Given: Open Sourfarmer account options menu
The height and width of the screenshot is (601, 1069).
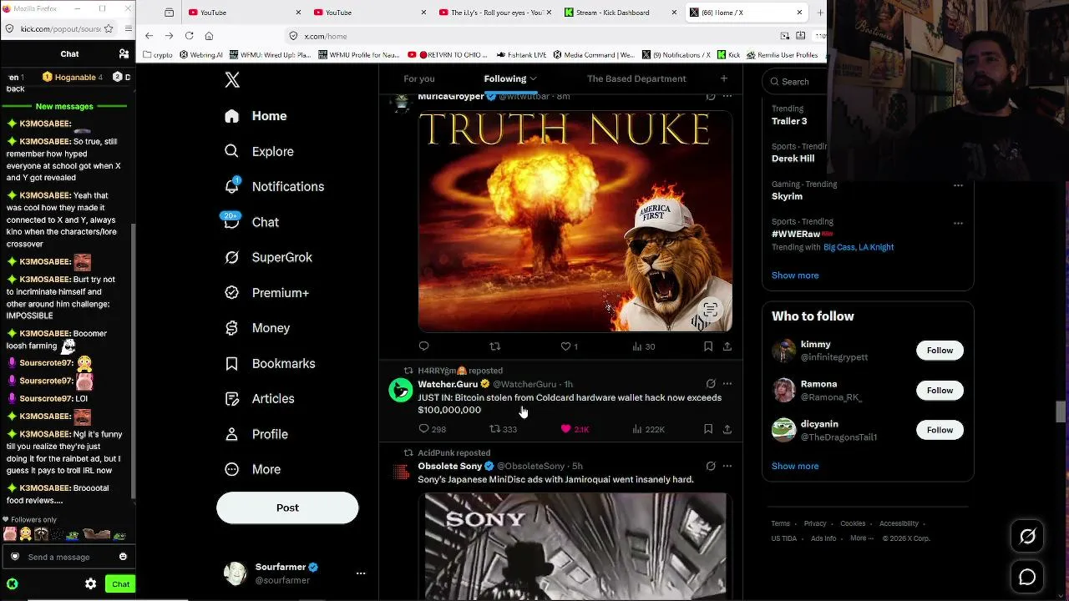Looking at the screenshot, I should [x=361, y=573].
